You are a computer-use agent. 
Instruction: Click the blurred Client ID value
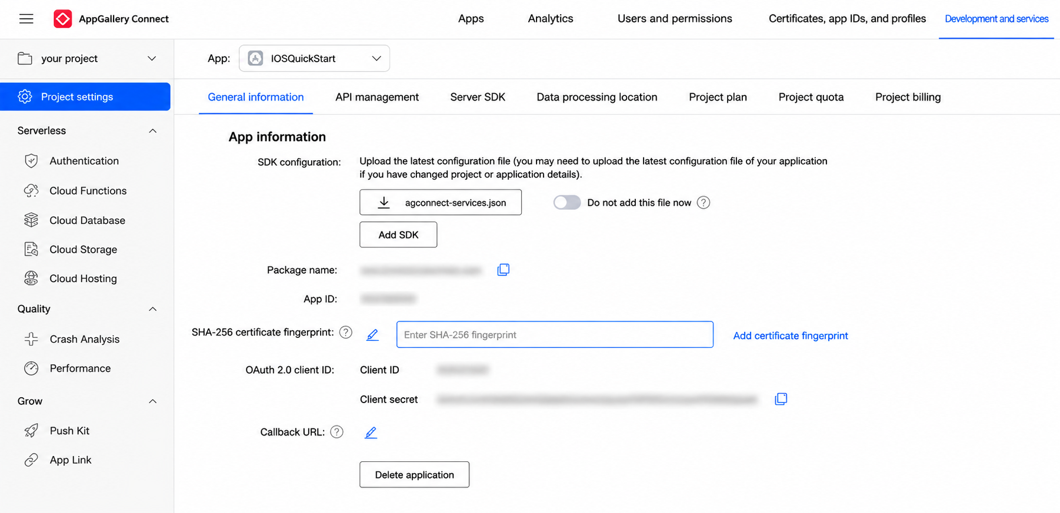coord(463,370)
